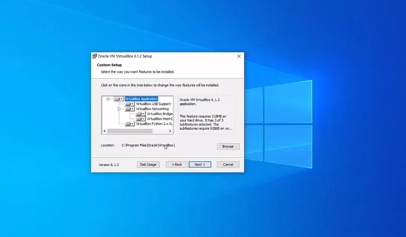The image size is (406, 237).
Task: Select VirtualBox Python 2.x Support item
Action: point(154,124)
